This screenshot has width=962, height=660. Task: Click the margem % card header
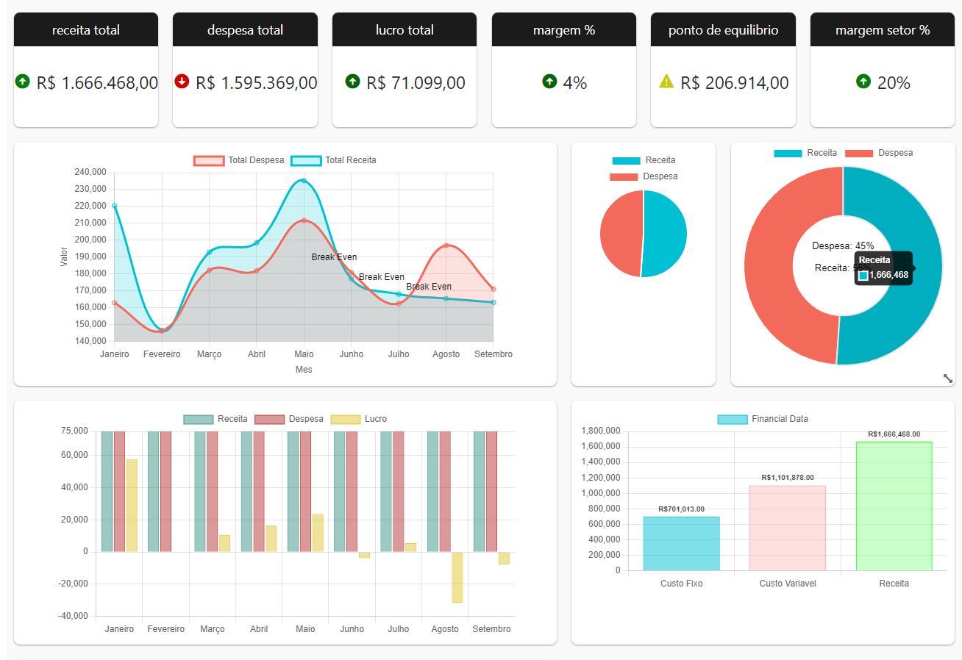coord(564,29)
